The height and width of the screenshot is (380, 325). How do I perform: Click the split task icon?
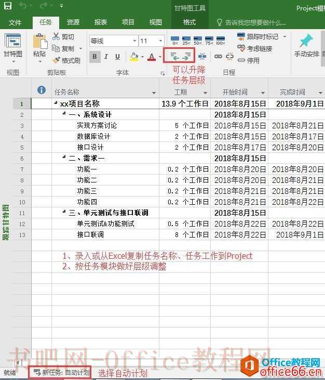pos(202,57)
